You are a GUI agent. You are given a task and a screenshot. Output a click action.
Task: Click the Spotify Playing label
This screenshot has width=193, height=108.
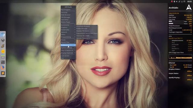pos(174,77)
